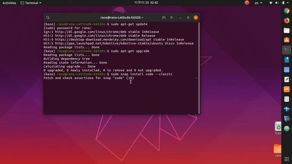Click 'Fetch and check assertions for snap' line

click(89, 78)
